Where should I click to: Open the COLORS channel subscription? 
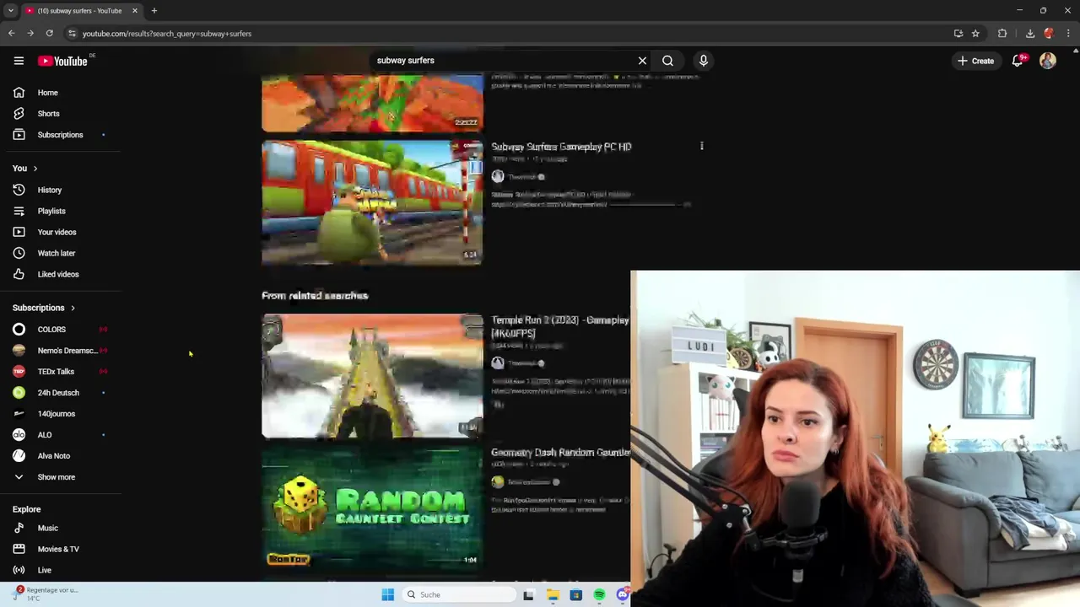[x=61, y=330]
